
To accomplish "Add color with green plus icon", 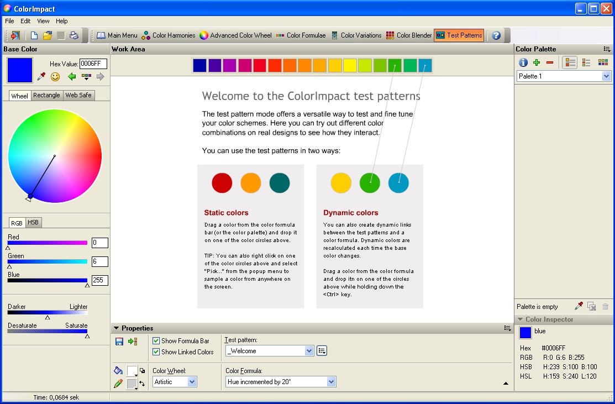I will 537,62.
